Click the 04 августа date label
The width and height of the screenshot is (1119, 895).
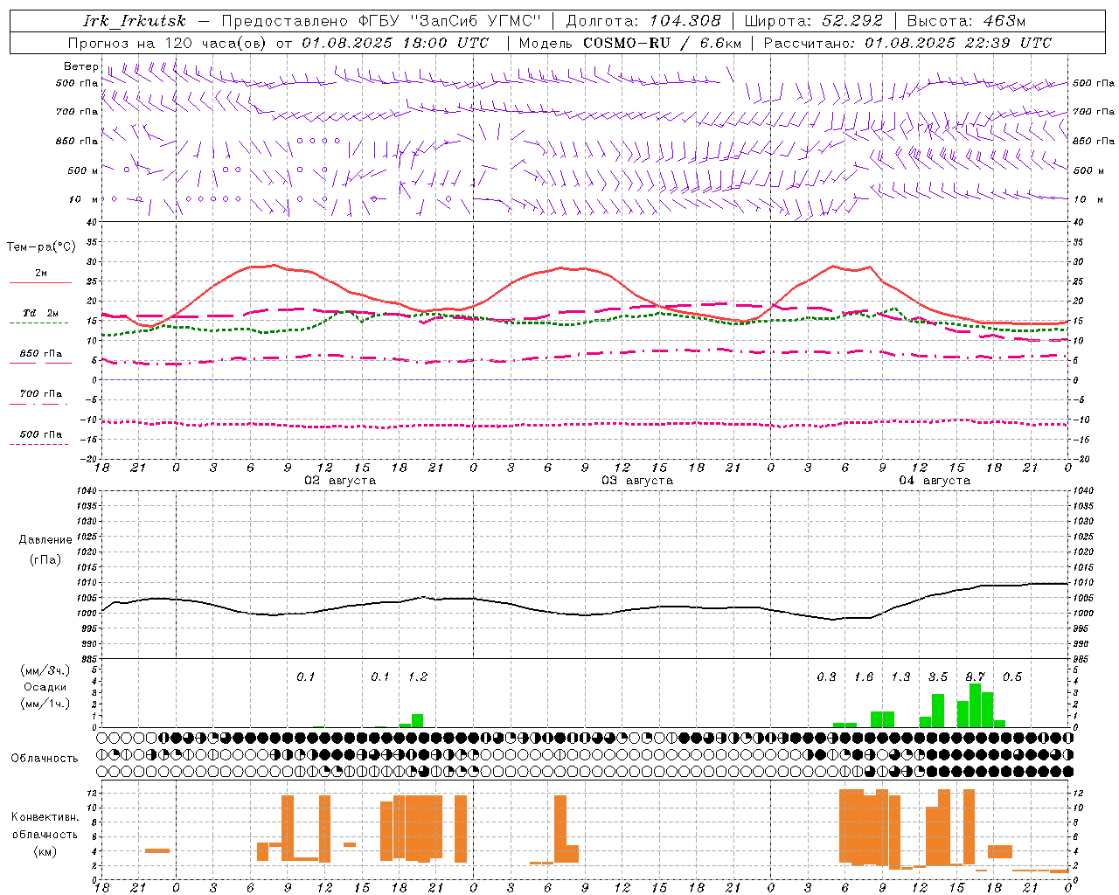tap(935, 481)
